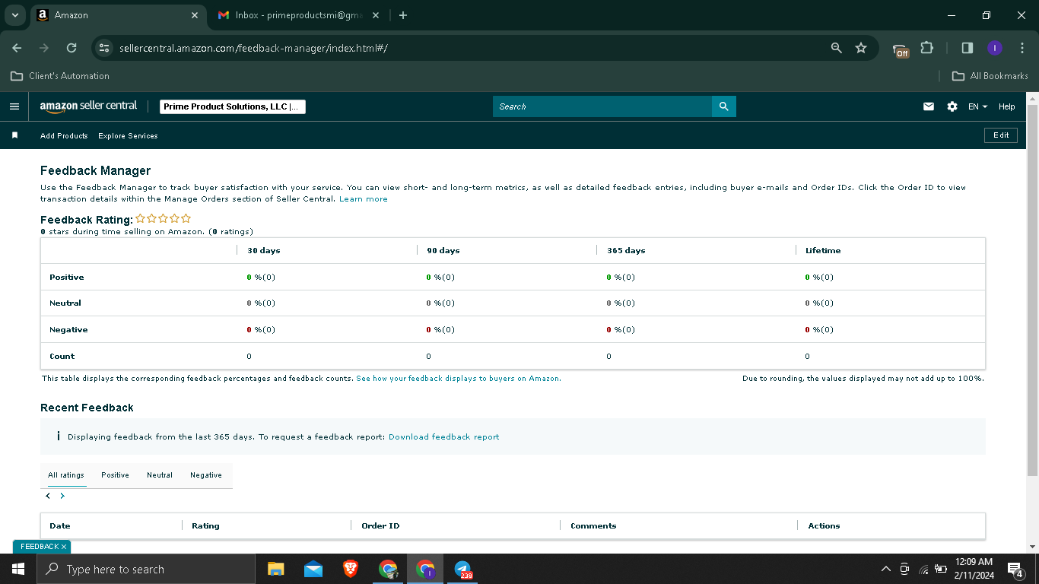Close the Amazon browser tab
Screen dimensions: 1039x584
click(x=195, y=15)
